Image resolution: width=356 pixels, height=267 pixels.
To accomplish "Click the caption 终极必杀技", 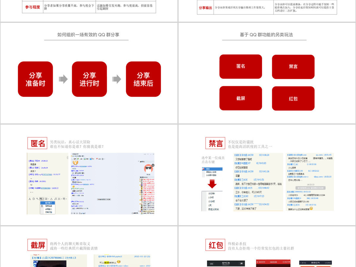I will click(x=237, y=244).
